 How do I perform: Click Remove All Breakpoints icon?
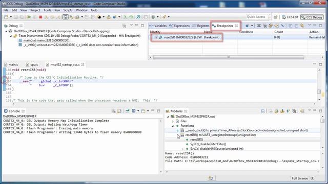click(264, 26)
